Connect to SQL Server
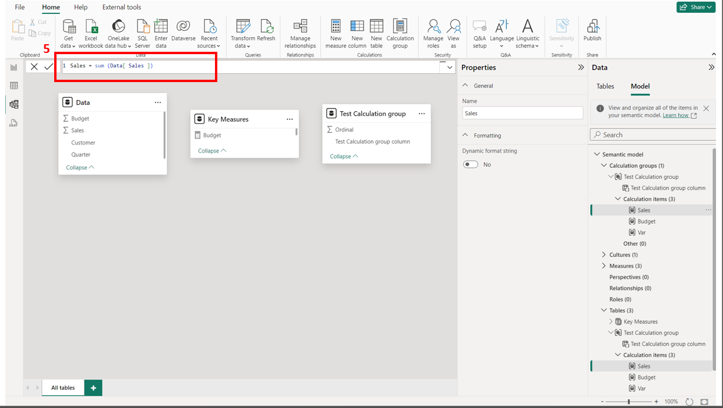The height and width of the screenshot is (408, 723). coord(143,34)
